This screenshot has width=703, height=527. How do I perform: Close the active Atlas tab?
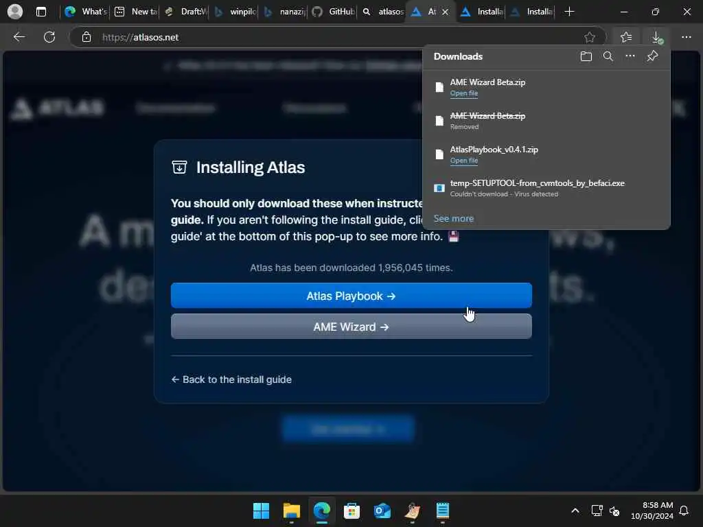point(445,12)
